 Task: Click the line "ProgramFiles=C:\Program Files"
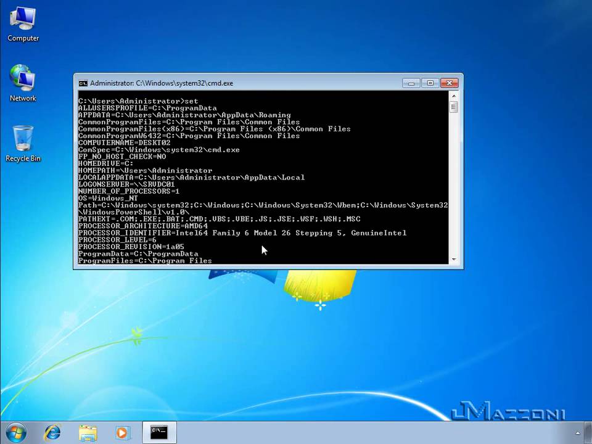[x=145, y=260]
